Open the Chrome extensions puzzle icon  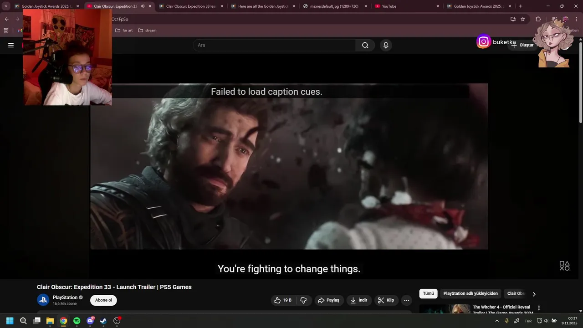point(538,19)
